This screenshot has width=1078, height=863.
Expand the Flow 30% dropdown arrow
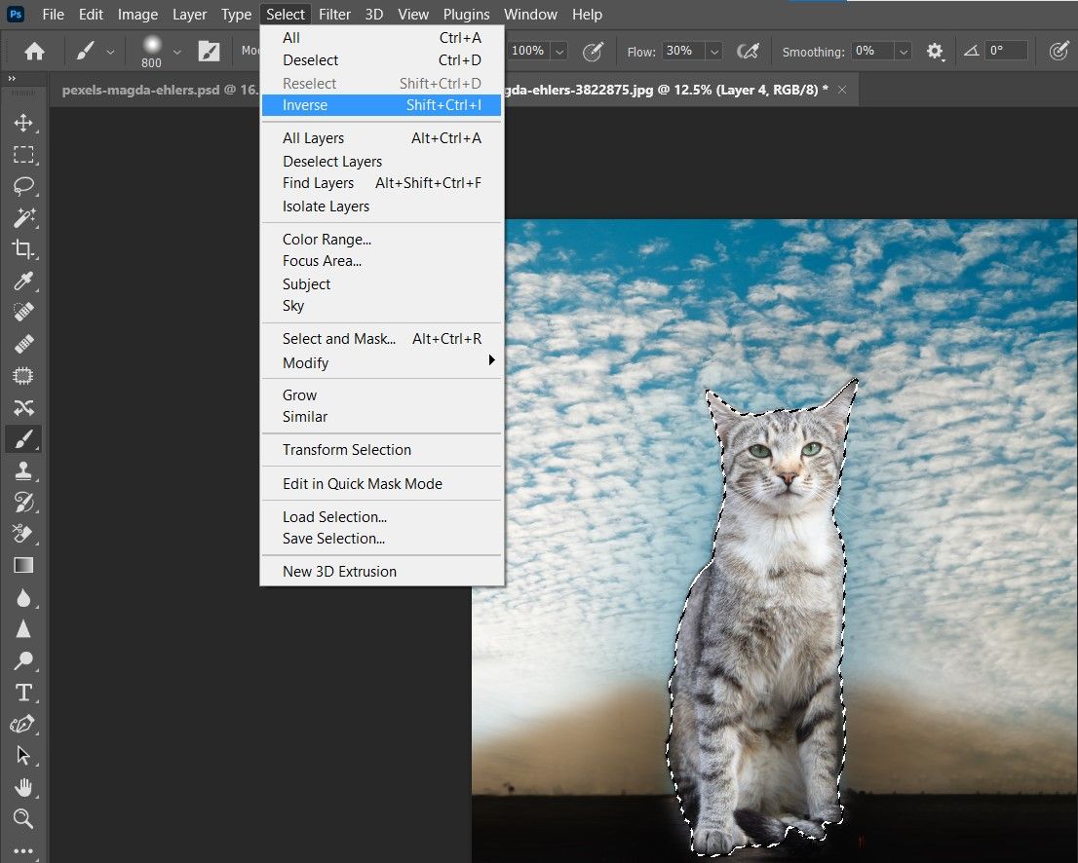[713, 51]
